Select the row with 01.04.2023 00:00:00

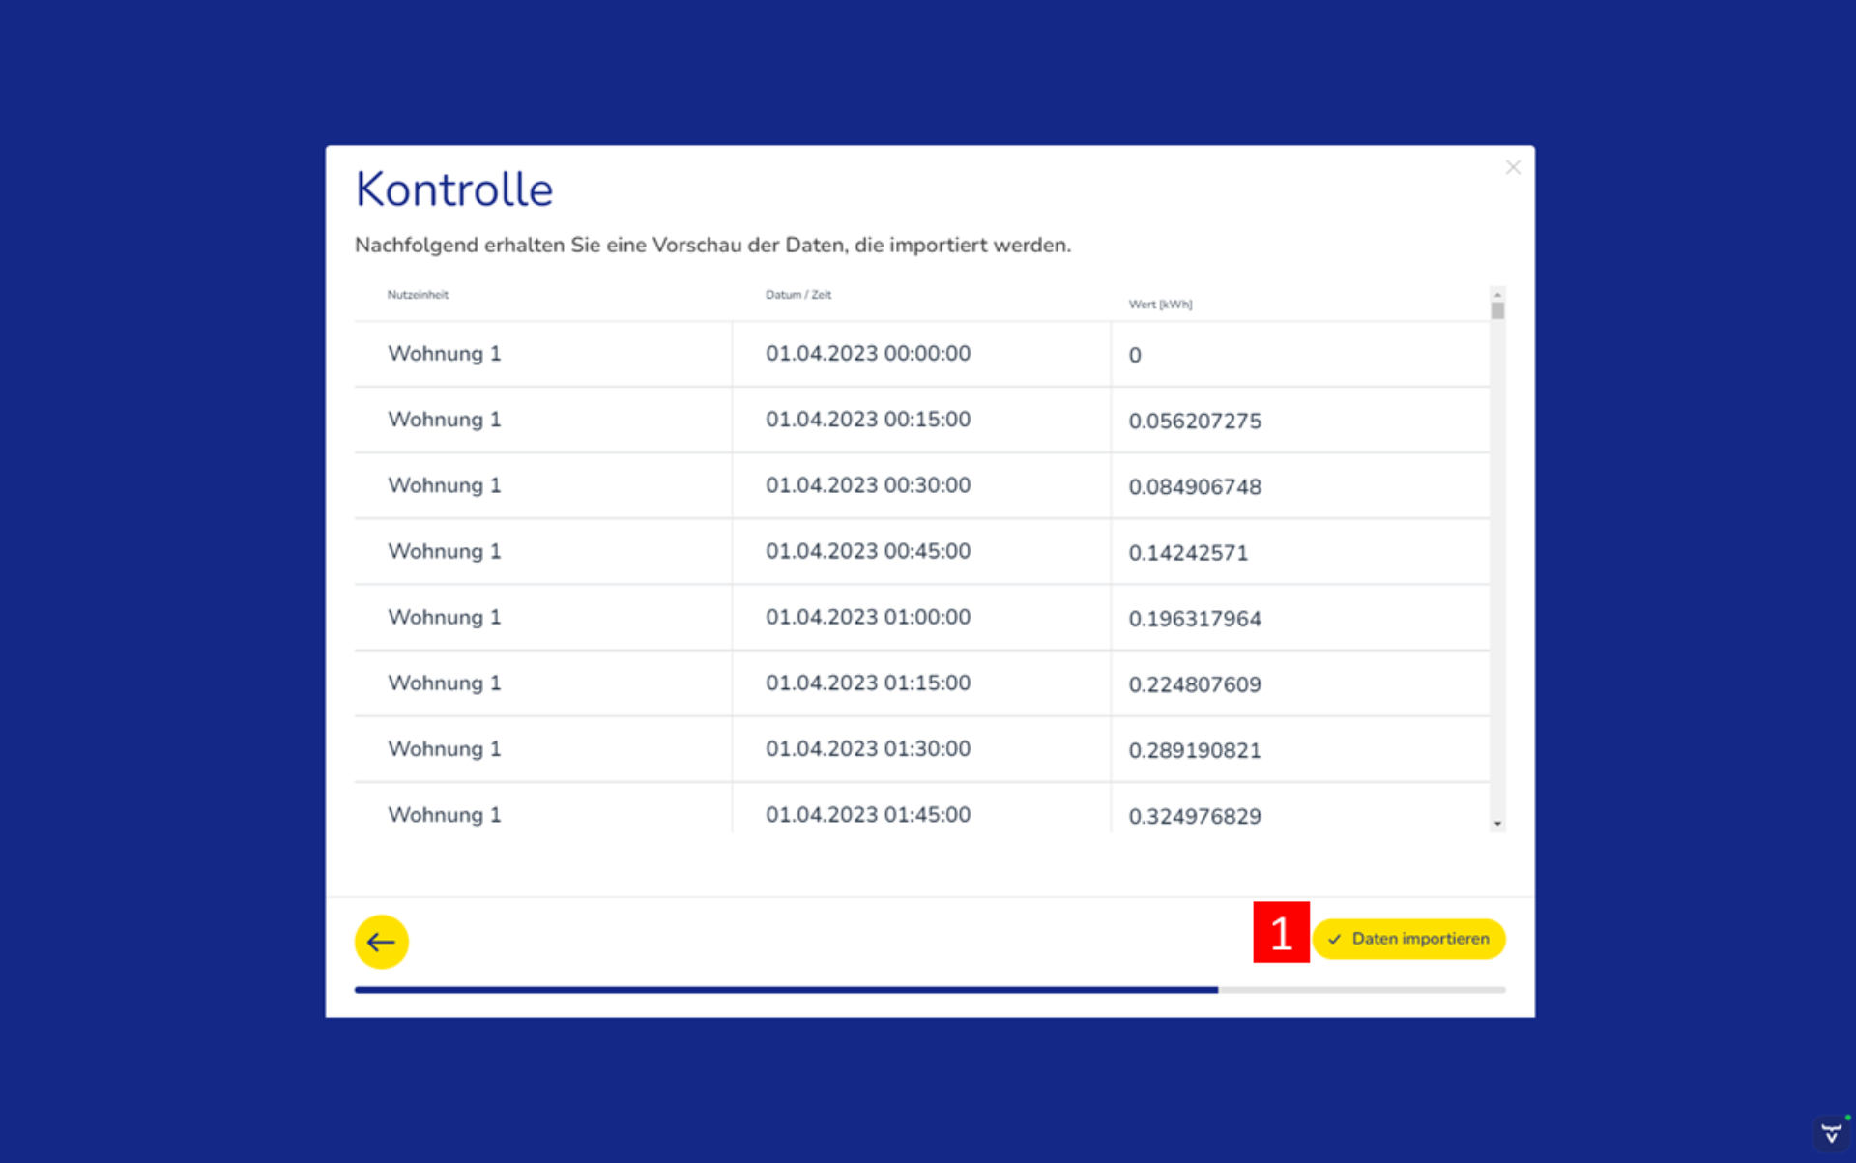pos(867,354)
